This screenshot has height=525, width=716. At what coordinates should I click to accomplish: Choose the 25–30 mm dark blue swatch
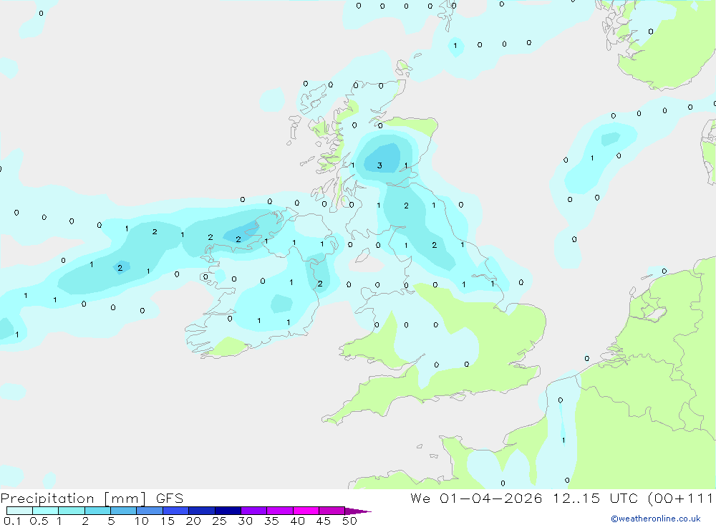(x=228, y=511)
